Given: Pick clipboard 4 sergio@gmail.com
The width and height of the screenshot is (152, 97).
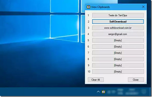Looking at the screenshot, I should pos(118,34).
